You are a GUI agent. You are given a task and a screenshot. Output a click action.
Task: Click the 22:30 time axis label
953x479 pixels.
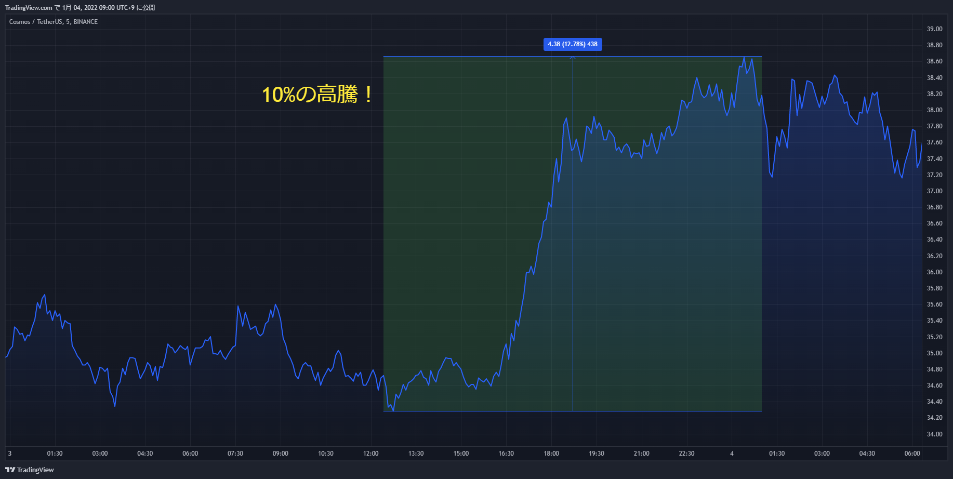687,454
